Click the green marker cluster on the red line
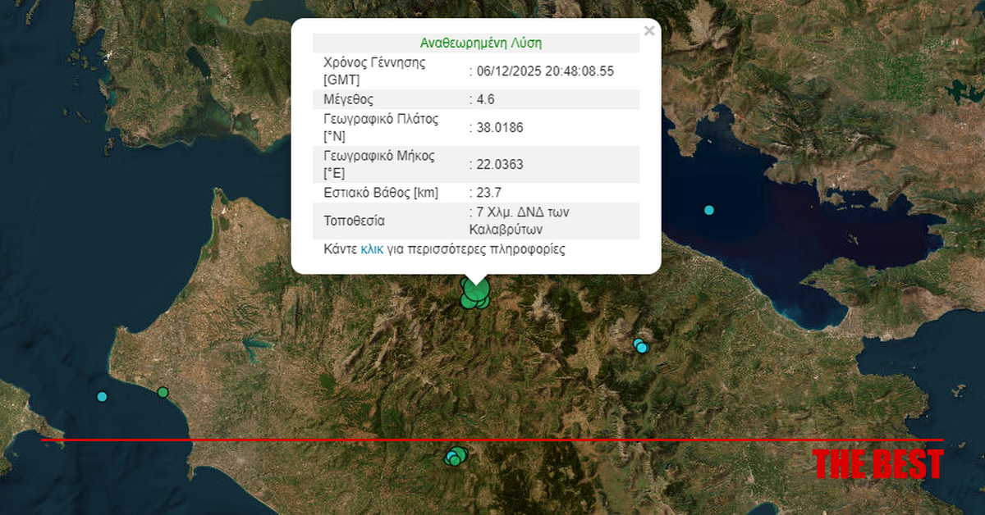 click(455, 456)
